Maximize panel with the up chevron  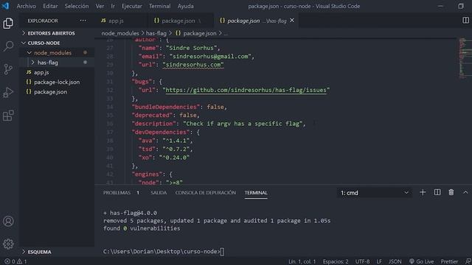click(x=465, y=193)
